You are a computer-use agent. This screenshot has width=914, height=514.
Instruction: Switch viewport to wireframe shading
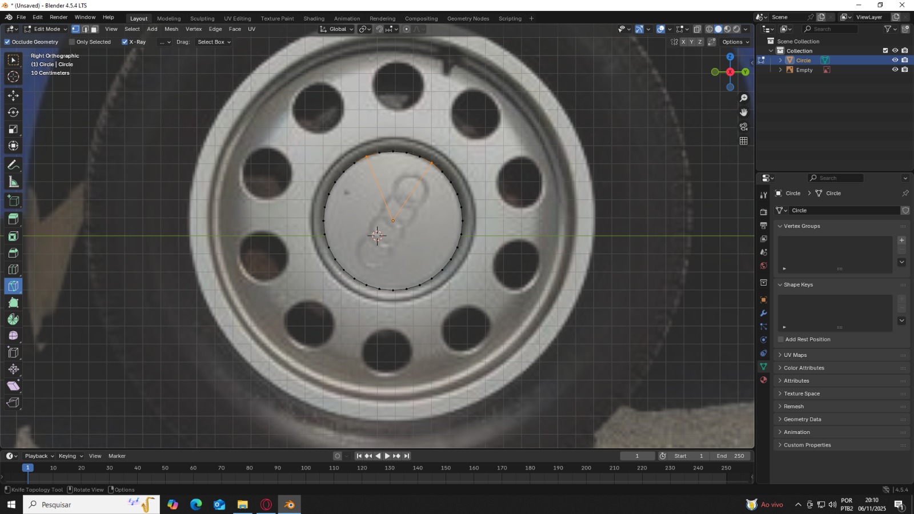coord(709,29)
